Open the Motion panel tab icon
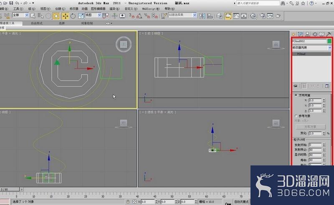Screen dimensions: 334x205 coord(315,34)
